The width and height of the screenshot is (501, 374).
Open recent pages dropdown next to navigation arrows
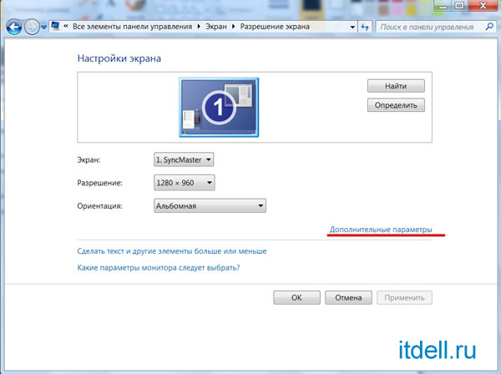click(43, 28)
